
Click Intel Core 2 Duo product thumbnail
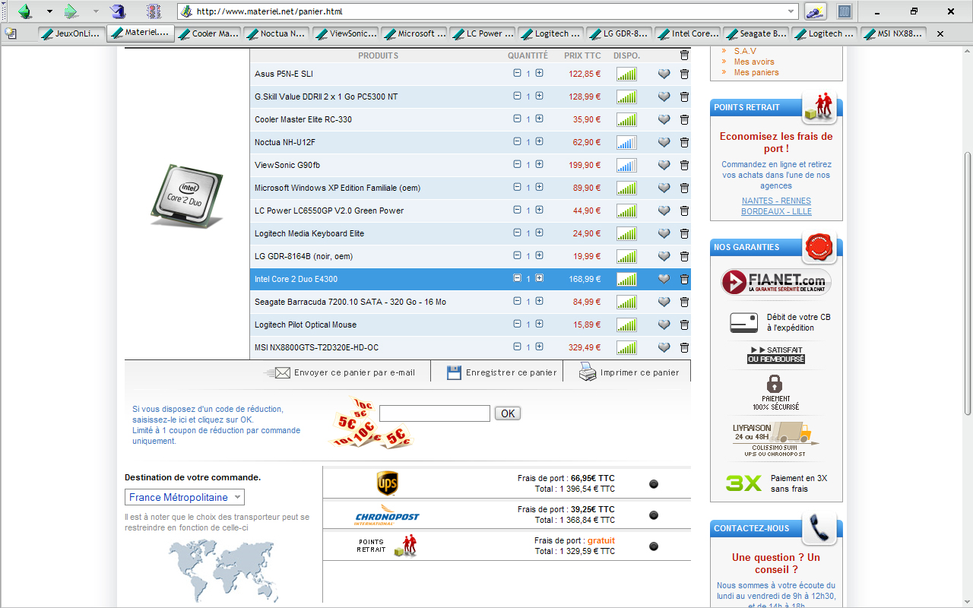coord(187,197)
